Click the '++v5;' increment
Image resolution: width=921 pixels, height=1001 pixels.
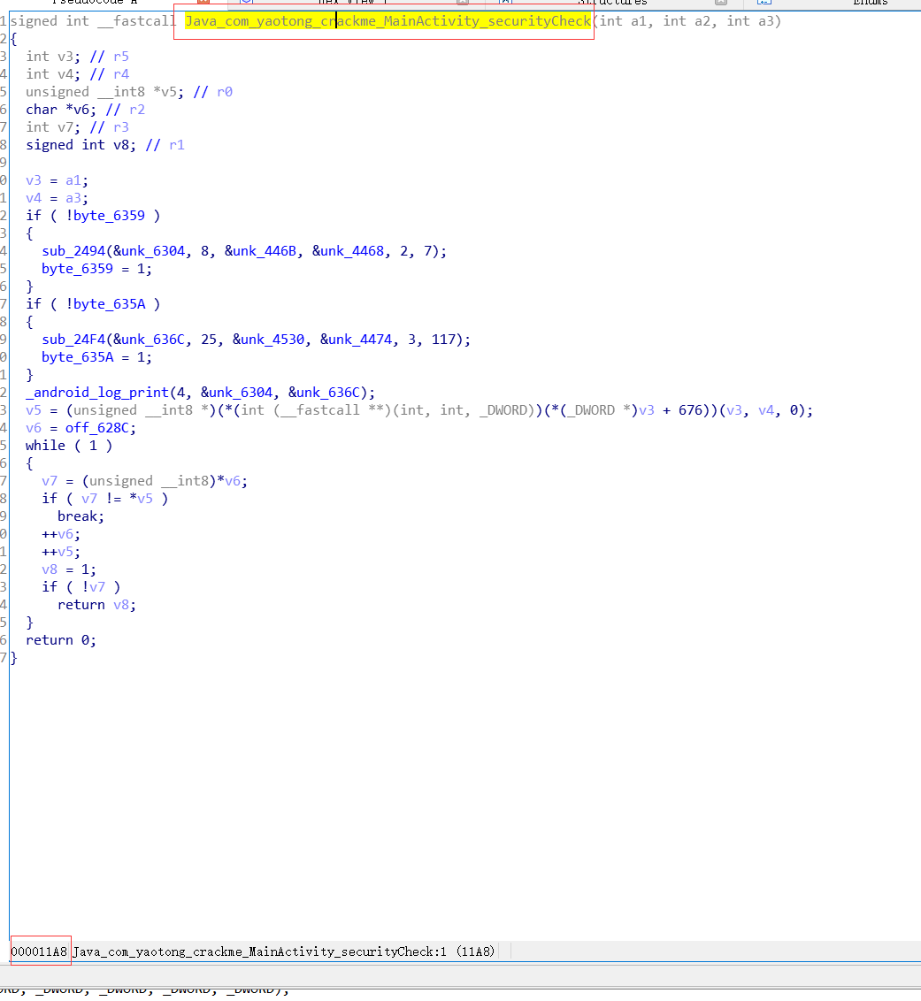coord(61,552)
